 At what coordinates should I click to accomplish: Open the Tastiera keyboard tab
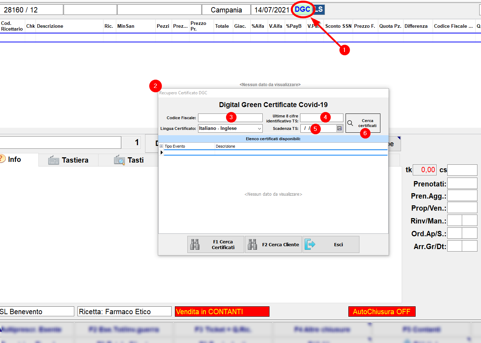click(68, 160)
